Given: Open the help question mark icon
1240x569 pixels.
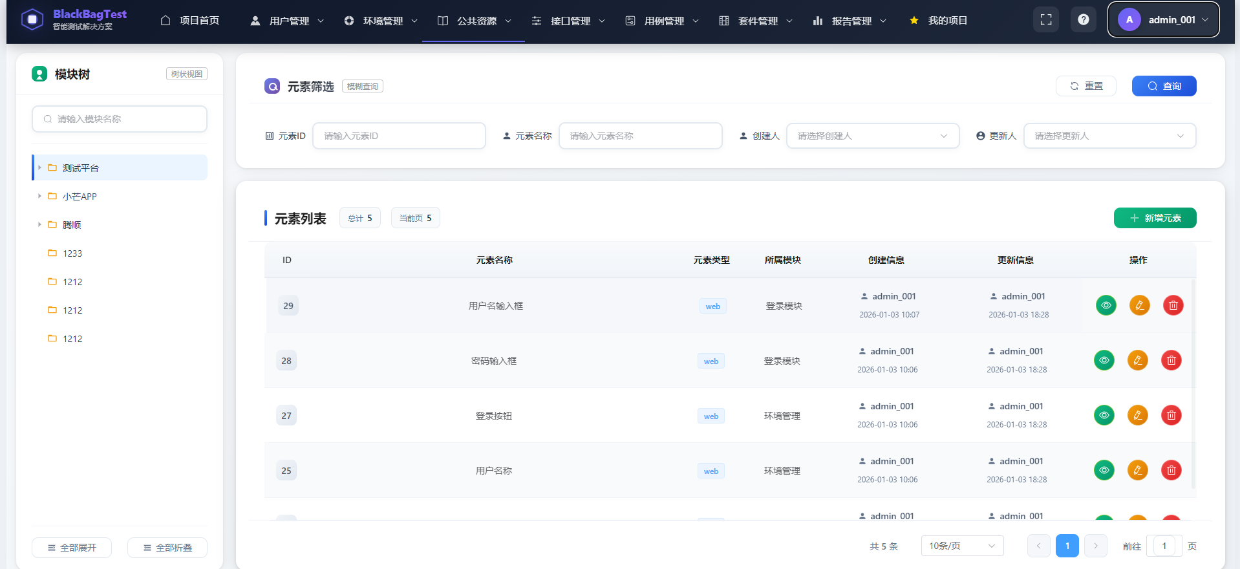Looking at the screenshot, I should (1084, 19).
